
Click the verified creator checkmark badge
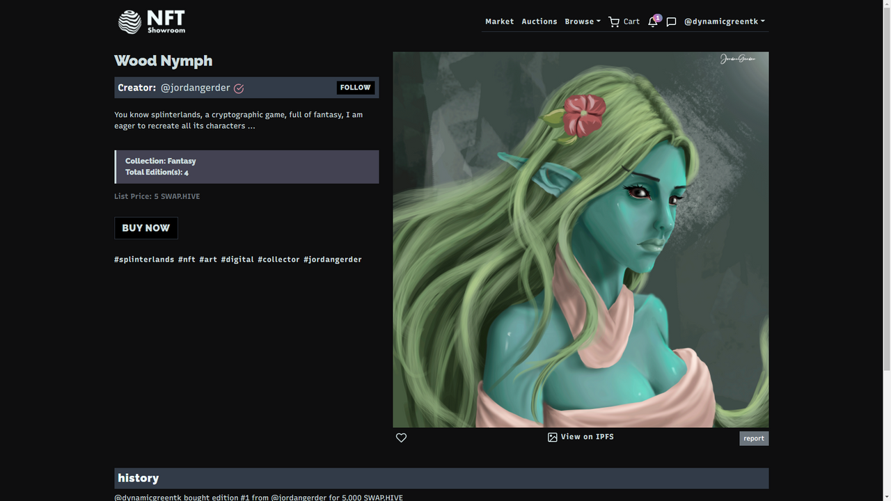[x=239, y=88]
